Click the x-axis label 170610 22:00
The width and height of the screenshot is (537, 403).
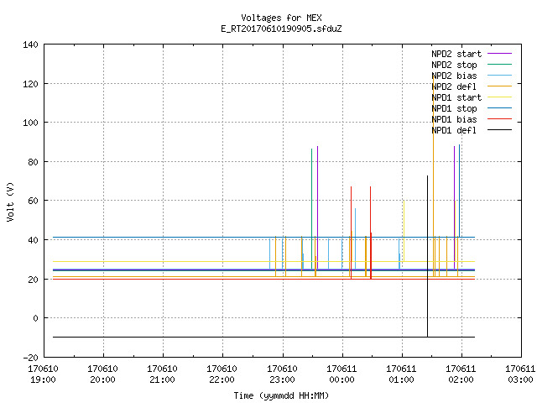pos(222,374)
